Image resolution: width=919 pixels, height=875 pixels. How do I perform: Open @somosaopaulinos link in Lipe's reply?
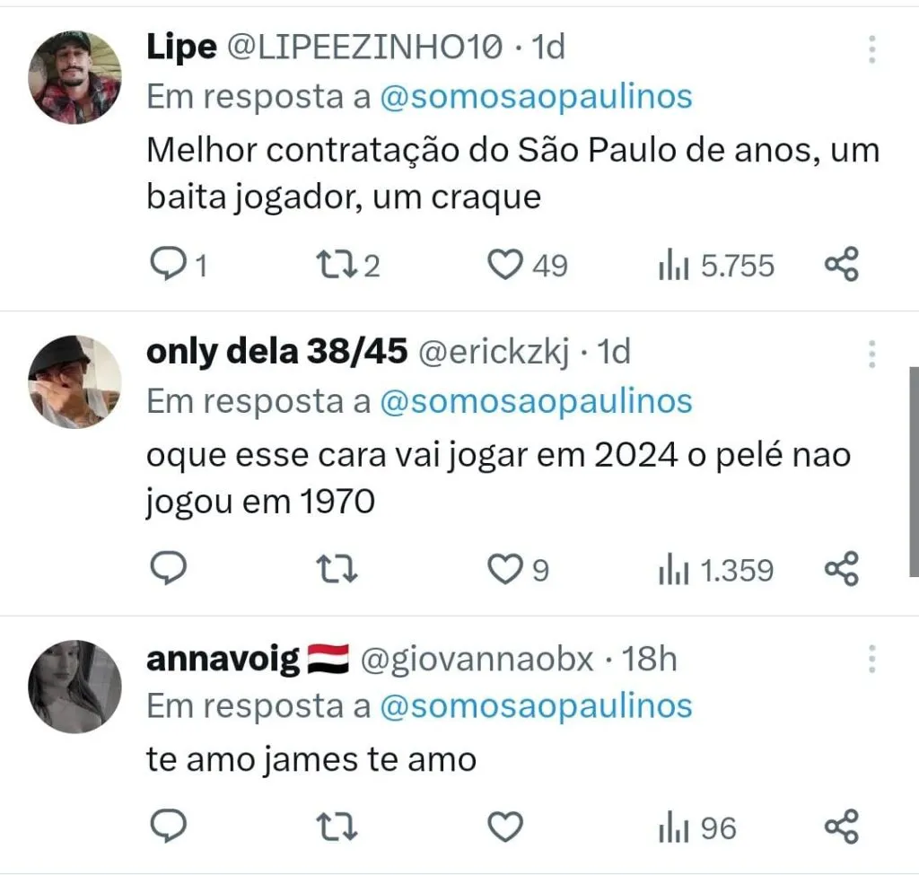tap(537, 97)
